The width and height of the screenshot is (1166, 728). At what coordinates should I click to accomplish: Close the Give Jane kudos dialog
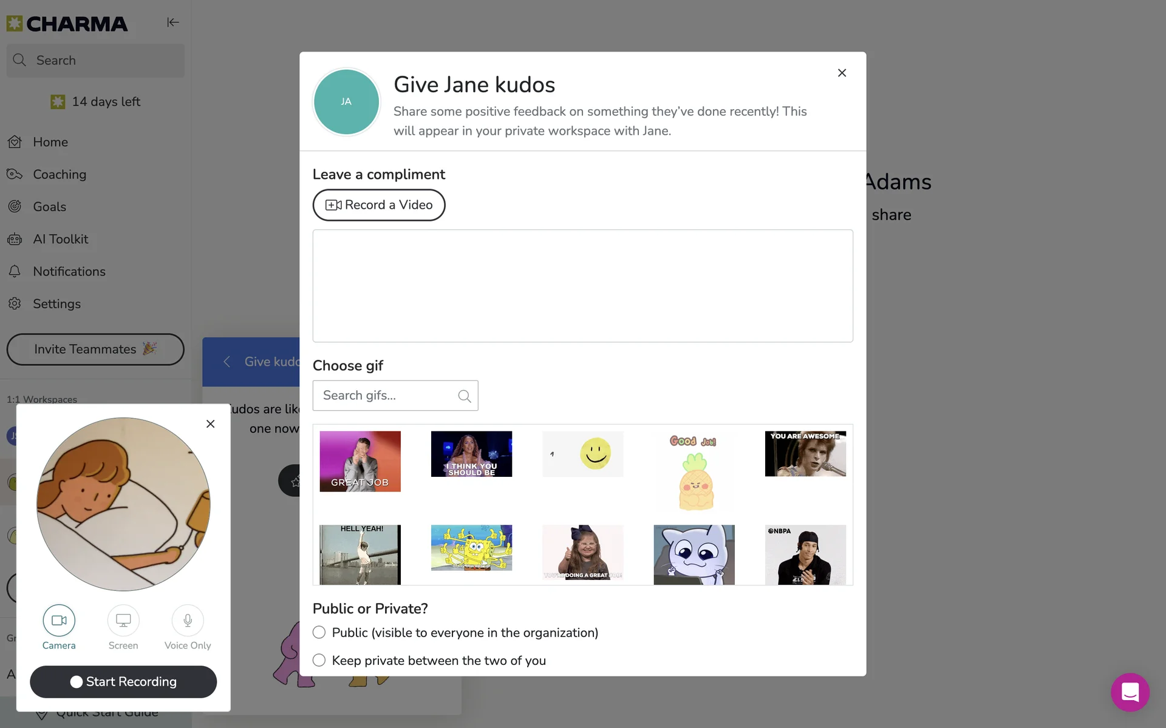point(842,73)
